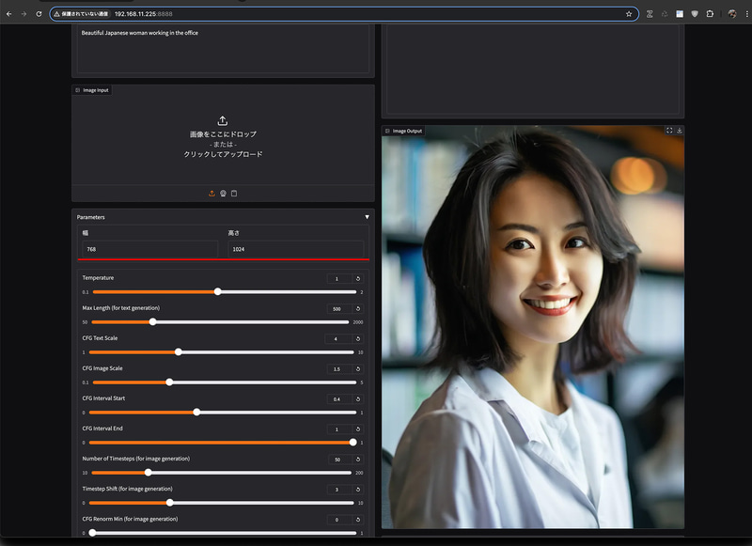The height and width of the screenshot is (546, 752).
Task: Click the Max Length number box showing 500
Action: (340, 309)
